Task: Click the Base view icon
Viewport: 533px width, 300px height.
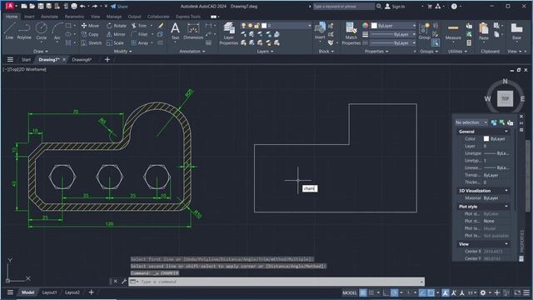Action: [x=516, y=31]
